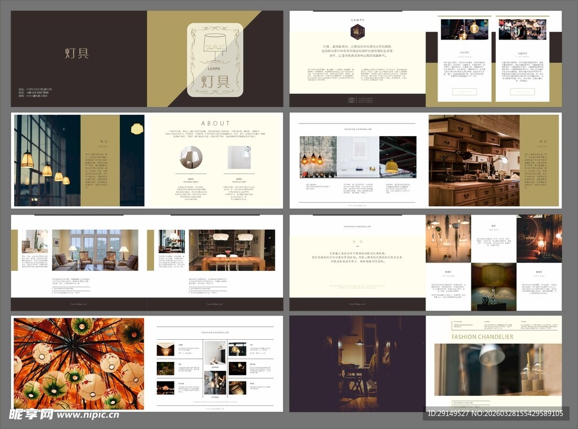This screenshot has height=429, width=578.
Task: Open the living room with sofas photo
Action: click(95, 250)
